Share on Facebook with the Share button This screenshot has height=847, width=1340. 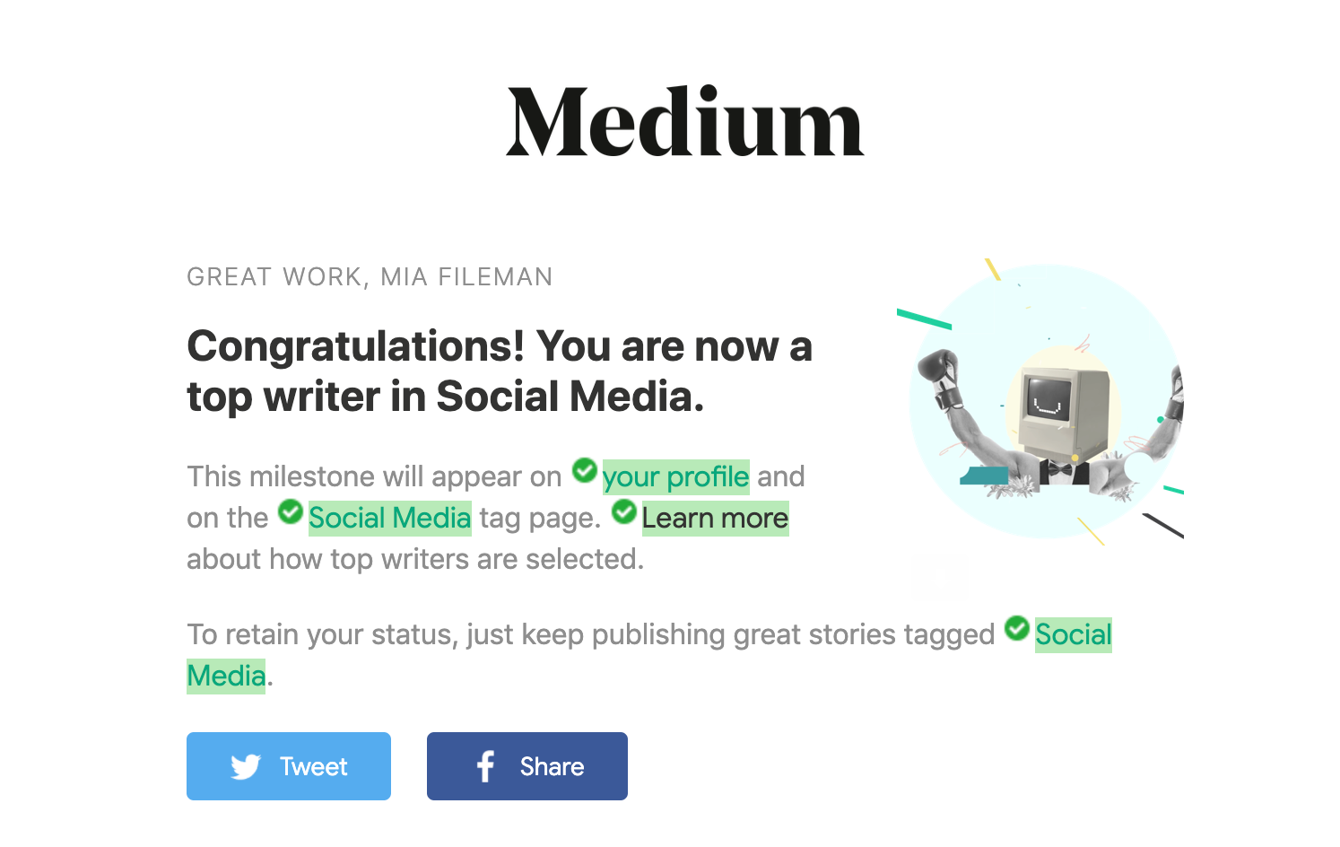tap(527, 766)
